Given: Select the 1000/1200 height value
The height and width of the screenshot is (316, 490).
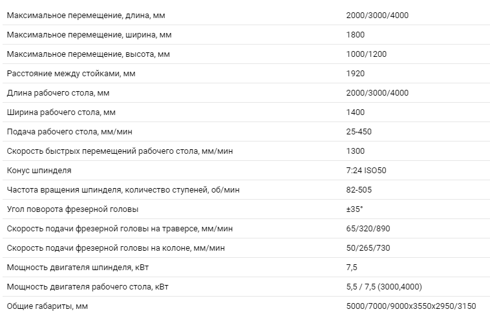Looking at the screenshot, I should pyautogui.click(x=367, y=54).
